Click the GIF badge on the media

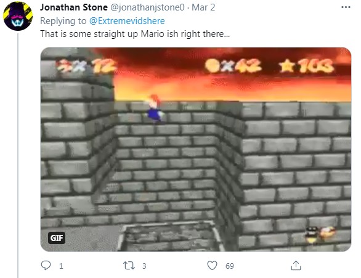tap(57, 238)
